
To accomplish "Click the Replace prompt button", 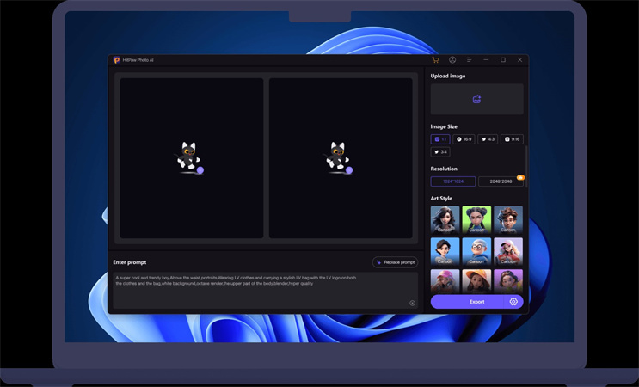I will pos(396,262).
